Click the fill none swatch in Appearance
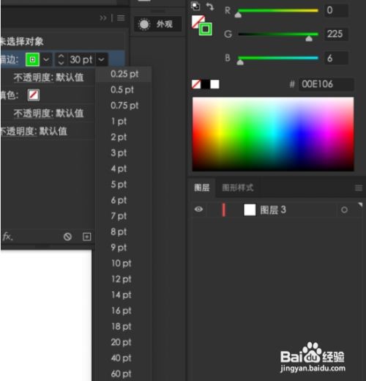 34,95
